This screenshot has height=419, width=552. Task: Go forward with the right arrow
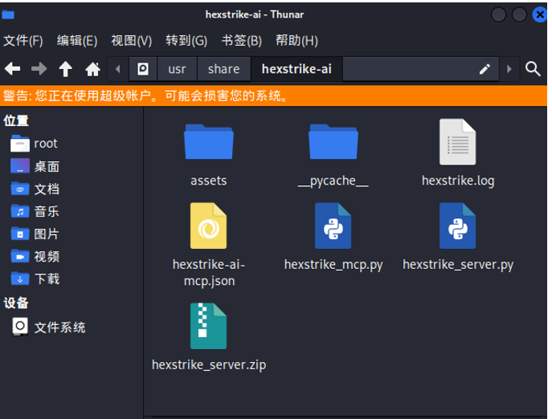tap(39, 68)
